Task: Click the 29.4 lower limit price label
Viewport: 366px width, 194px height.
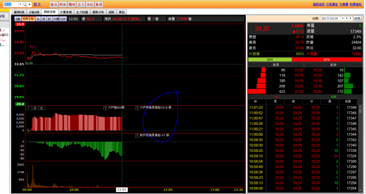Action: (20, 104)
